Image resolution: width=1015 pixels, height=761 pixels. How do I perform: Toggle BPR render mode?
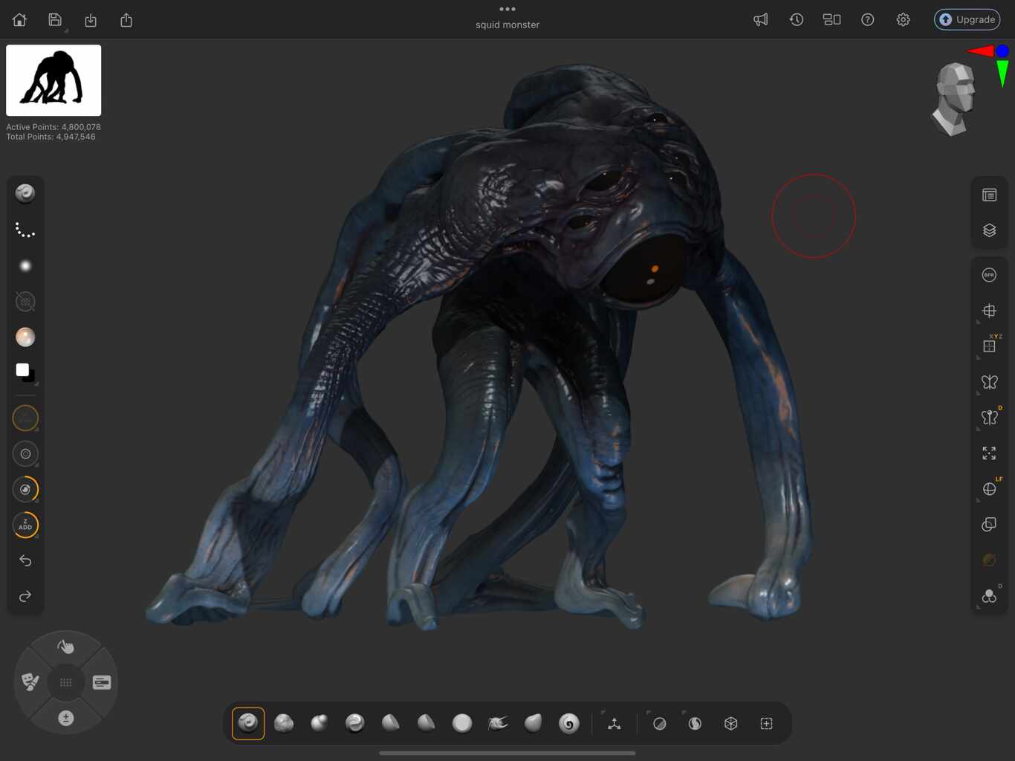click(x=989, y=275)
